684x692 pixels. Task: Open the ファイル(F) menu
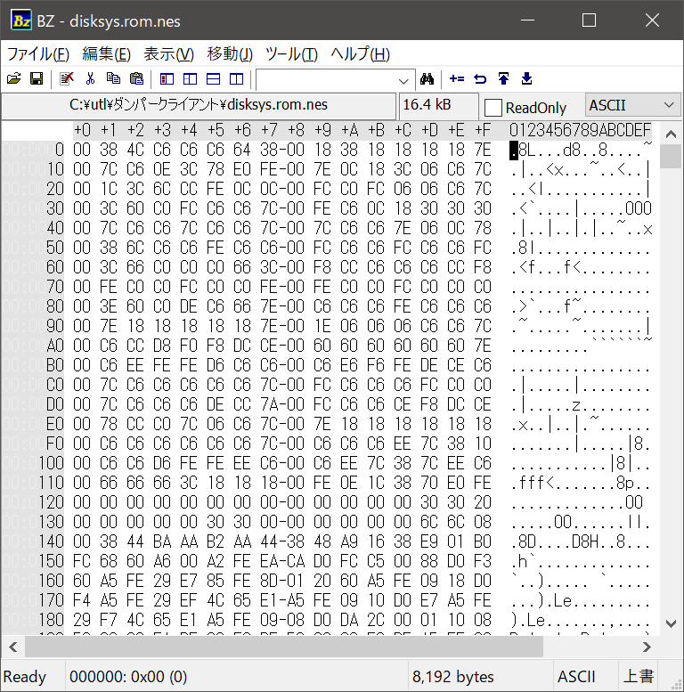point(38,53)
